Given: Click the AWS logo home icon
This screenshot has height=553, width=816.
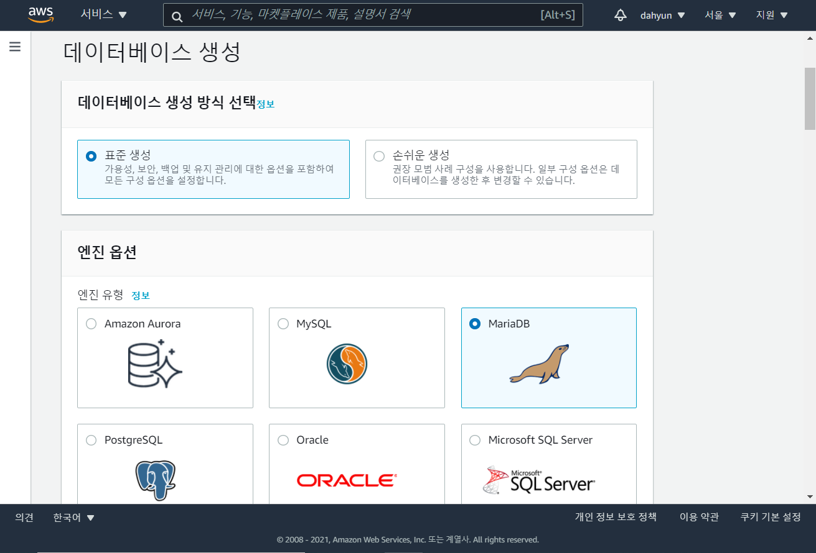Looking at the screenshot, I should tap(41, 14).
